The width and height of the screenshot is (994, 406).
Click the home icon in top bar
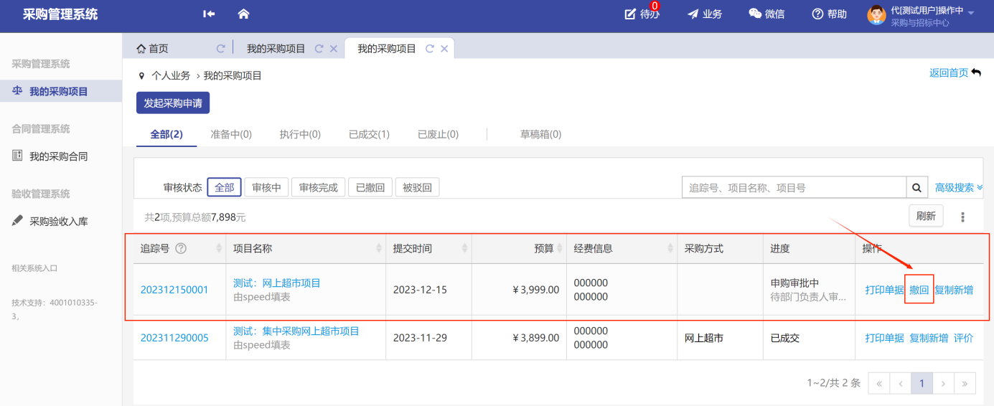[243, 14]
